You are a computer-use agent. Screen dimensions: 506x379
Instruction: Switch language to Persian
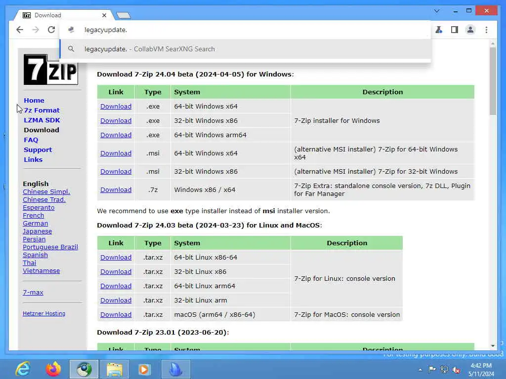click(34, 239)
